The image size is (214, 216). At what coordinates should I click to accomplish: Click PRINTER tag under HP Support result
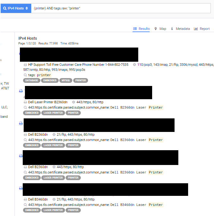coord(80,81)
